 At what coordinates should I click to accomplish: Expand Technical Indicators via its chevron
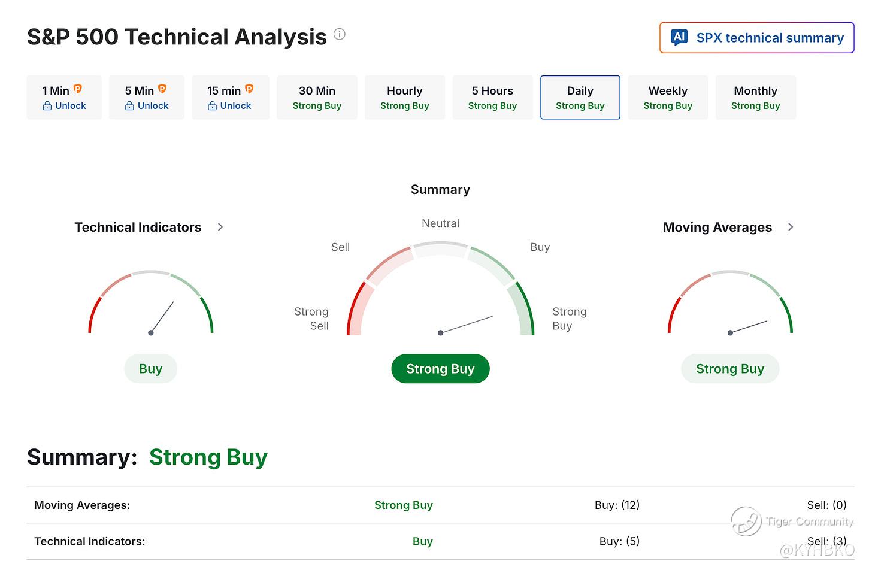220,227
